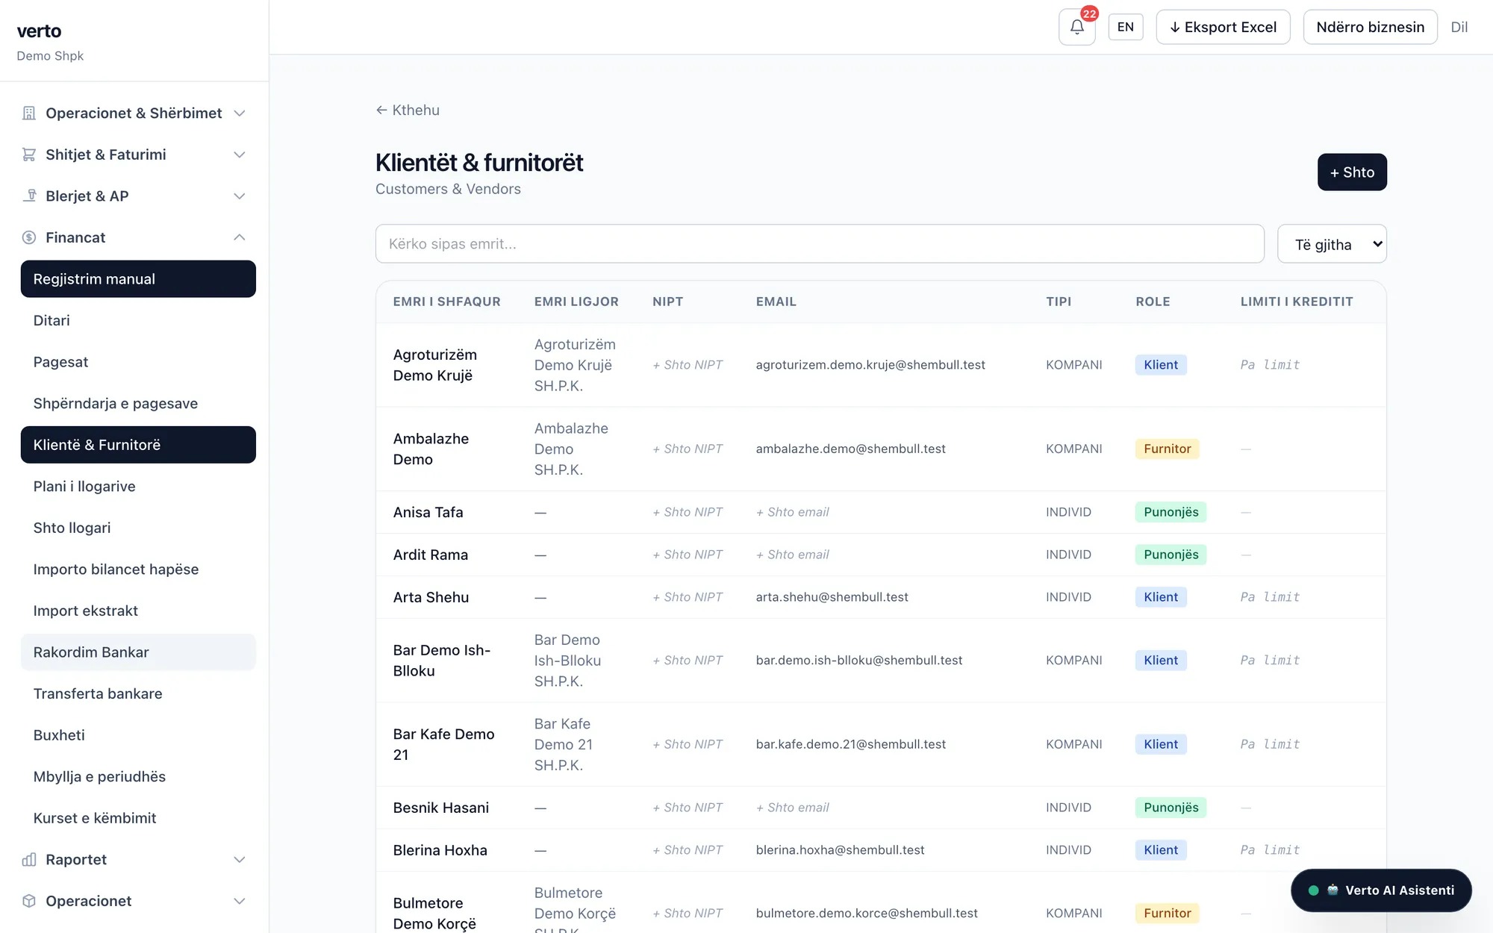Click the Blerjet & AP sidebar icon
Viewport: 1493px width, 933px height.
point(29,196)
